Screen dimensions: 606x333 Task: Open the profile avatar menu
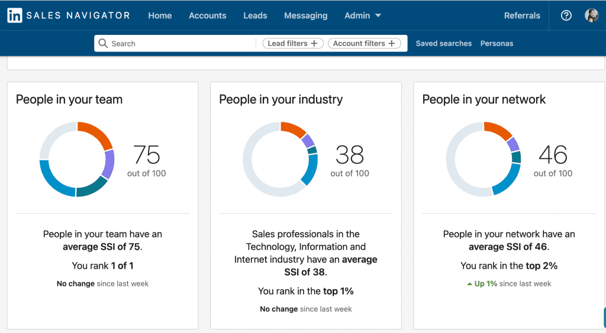(x=592, y=15)
